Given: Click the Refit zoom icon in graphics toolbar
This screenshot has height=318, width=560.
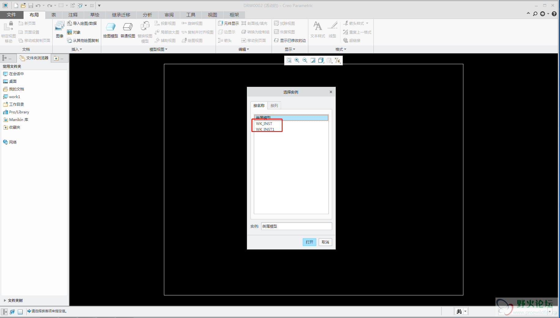Looking at the screenshot, I should coord(289,60).
